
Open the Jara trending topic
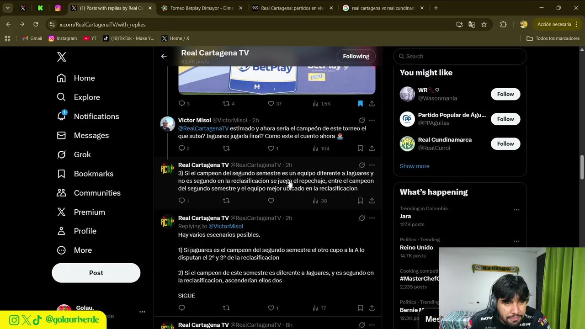[x=405, y=216]
